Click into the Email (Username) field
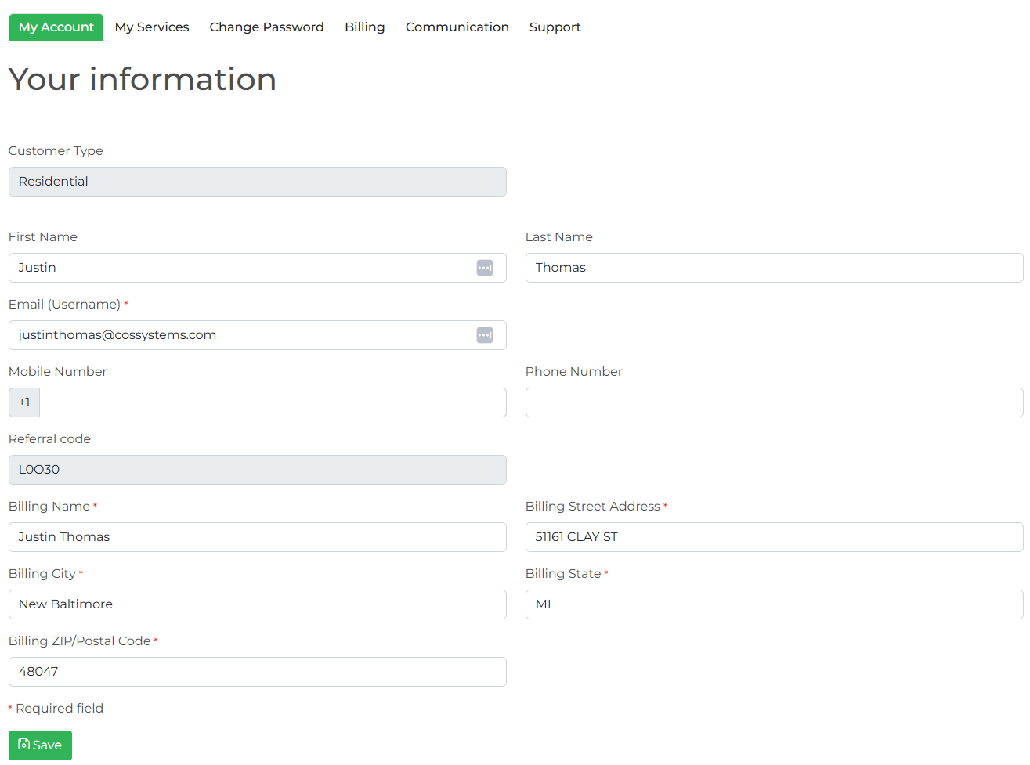The image size is (1030, 765). coord(258,335)
